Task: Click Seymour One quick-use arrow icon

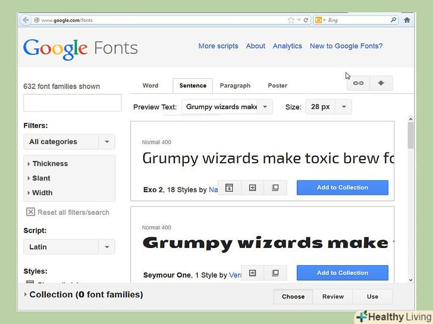Action: tap(252, 273)
